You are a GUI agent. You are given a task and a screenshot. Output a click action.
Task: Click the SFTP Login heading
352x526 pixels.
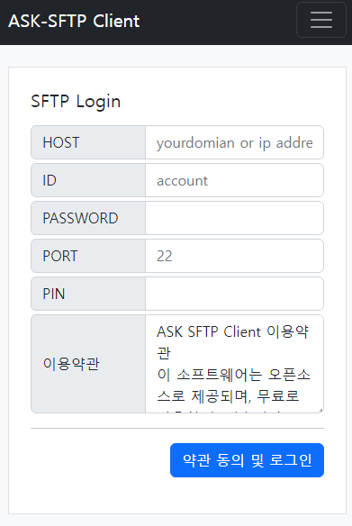pyautogui.click(x=76, y=101)
